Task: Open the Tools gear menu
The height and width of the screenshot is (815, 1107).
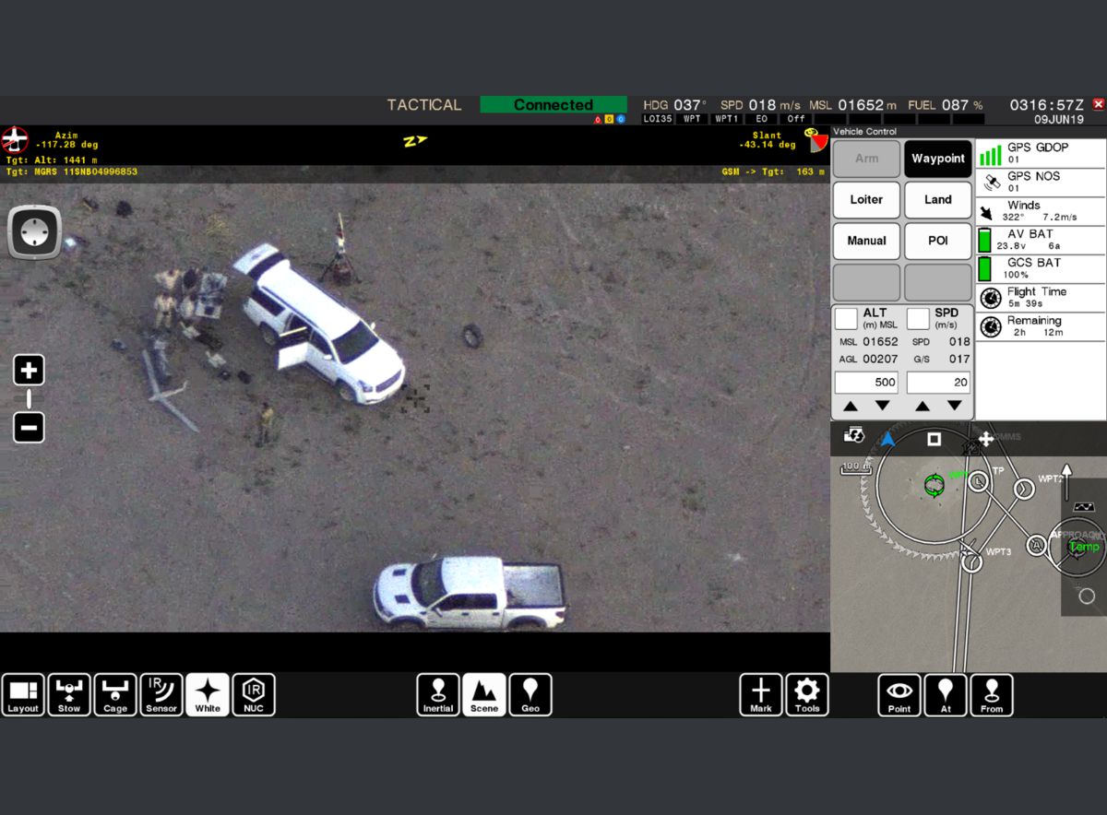Action: [x=807, y=695]
